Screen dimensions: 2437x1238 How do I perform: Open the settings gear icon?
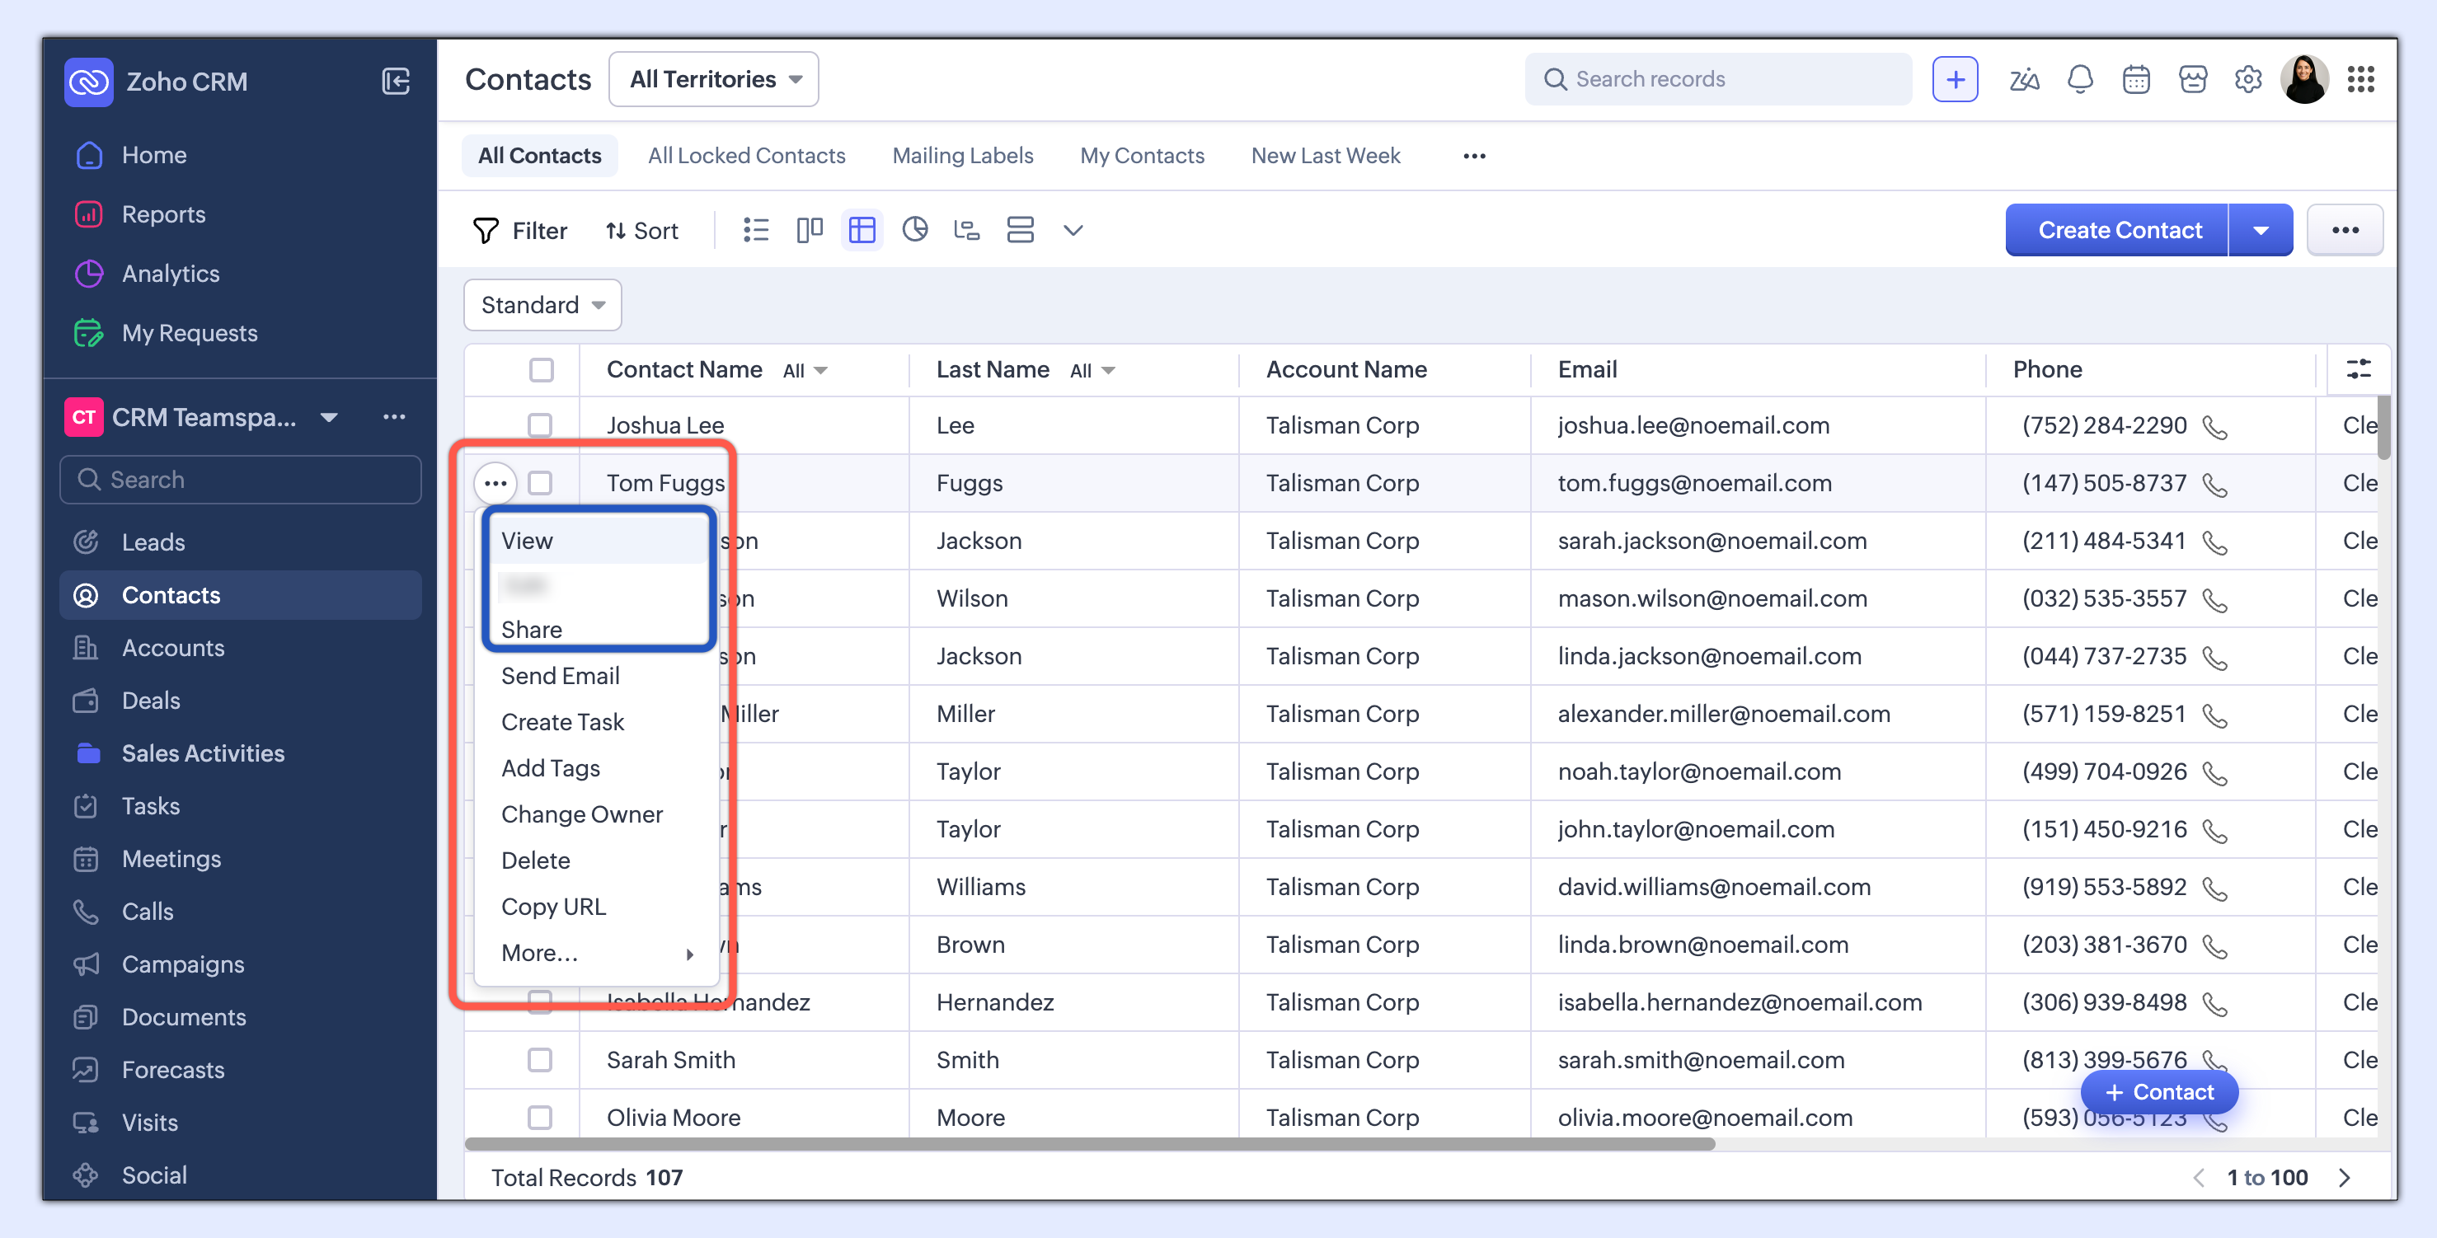pos(2247,79)
